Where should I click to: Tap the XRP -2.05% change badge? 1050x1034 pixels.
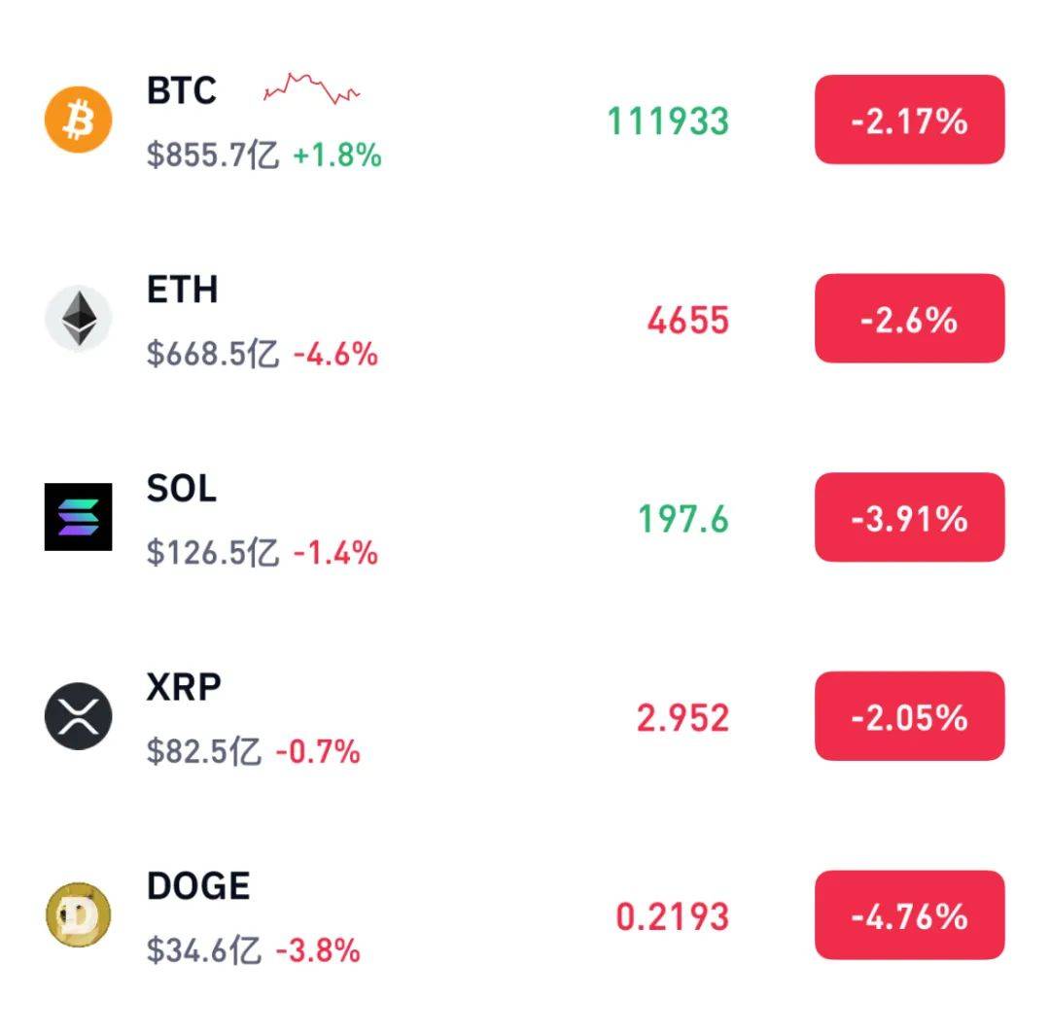(909, 716)
